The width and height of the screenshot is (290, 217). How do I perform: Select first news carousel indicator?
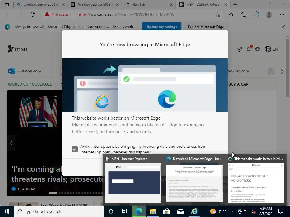[x=53, y=193]
